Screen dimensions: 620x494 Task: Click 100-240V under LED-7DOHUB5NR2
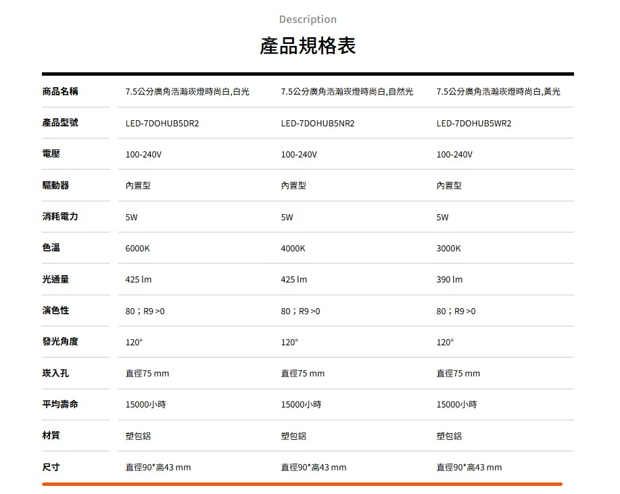tap(299, 155)
